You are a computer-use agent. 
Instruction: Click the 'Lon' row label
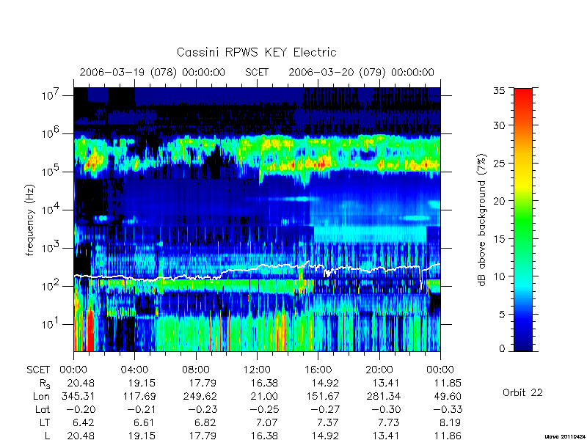pyautogui.click(x=42, y=396)
